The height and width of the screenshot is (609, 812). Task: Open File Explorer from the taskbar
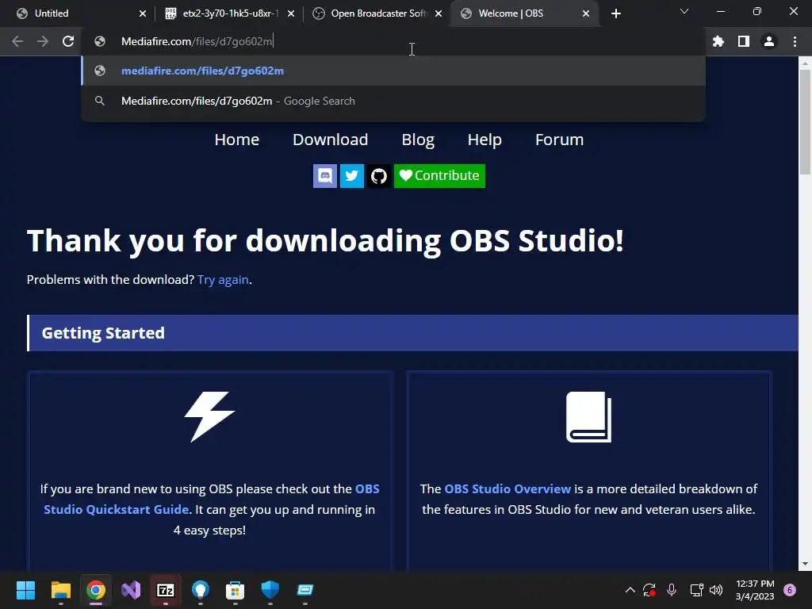point(60,590)
